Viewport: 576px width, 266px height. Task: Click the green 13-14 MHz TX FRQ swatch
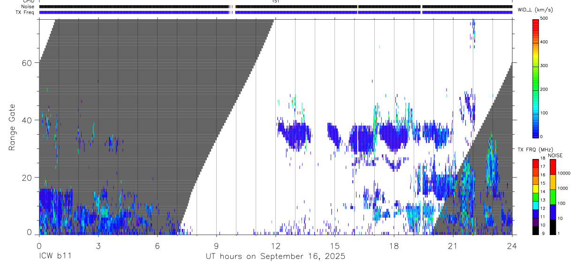click(536, 197)
